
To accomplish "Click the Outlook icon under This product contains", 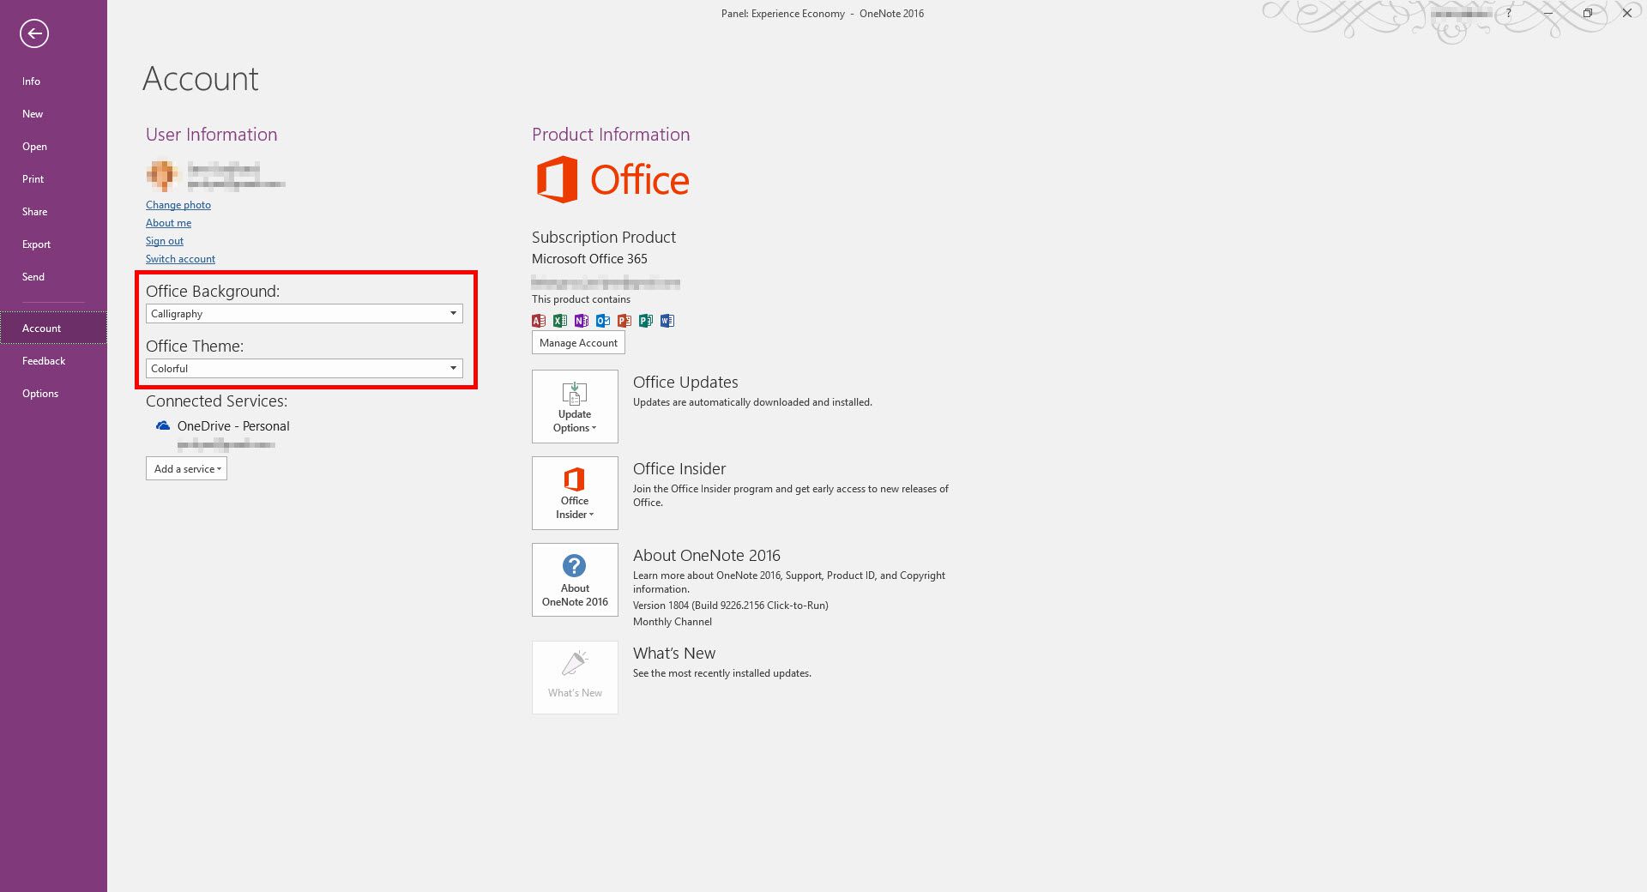I will pos(603,321).
